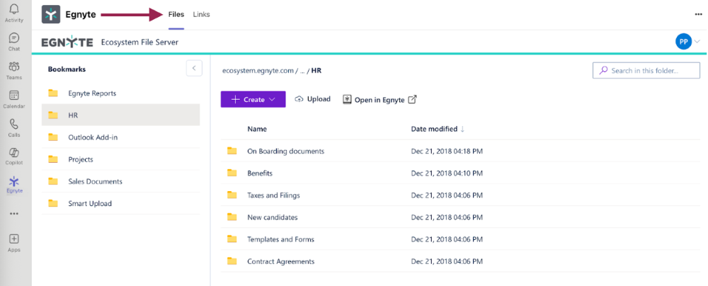Expand the profile dropdown chevron
Screen dimensions: 708x286
(x=697, y=42)
